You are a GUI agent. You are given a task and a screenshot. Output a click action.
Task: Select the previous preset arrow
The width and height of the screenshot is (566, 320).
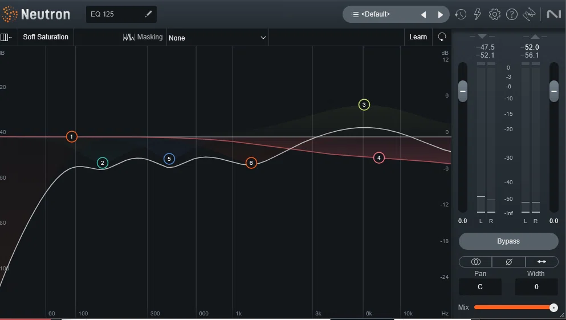(424, 15)
